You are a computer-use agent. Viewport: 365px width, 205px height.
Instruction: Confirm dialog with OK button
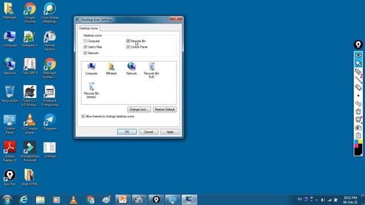click(127, 132)
